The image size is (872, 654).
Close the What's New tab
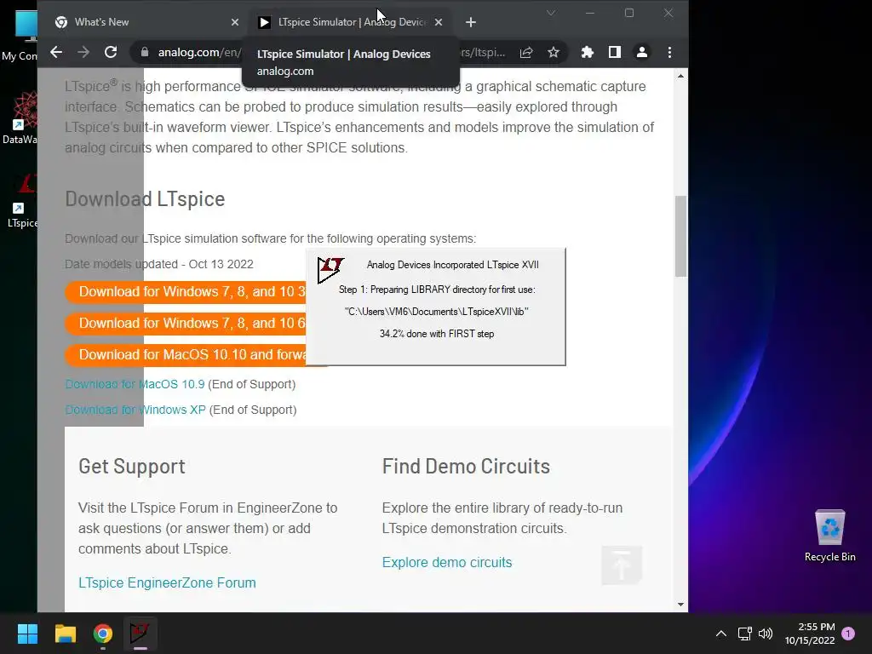235,22
